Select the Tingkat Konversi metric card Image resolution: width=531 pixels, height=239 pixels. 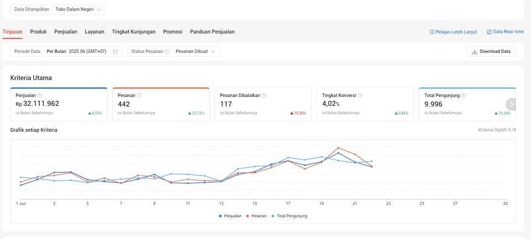(365, 104)
